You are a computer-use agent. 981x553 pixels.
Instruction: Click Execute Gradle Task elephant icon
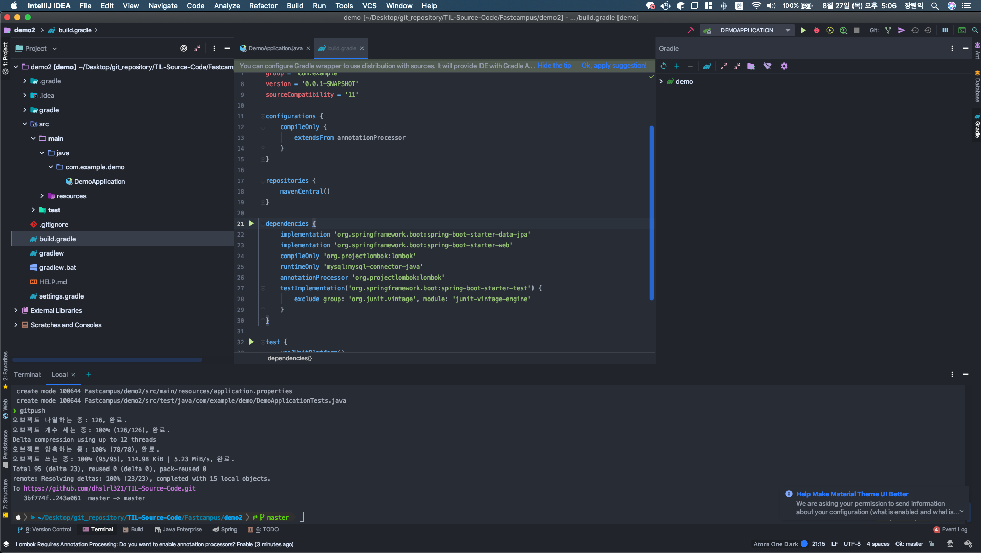(x=707, y=66)
